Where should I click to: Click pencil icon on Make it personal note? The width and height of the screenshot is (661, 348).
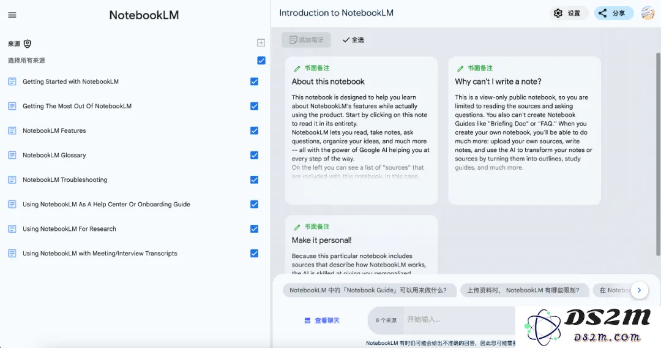coord(297,227)
